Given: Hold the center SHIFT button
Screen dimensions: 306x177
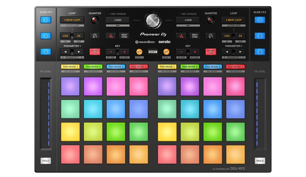Looking at the screenshot, I should click(153, 52).
